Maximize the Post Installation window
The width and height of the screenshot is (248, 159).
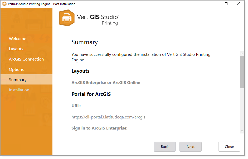point(226,4)
